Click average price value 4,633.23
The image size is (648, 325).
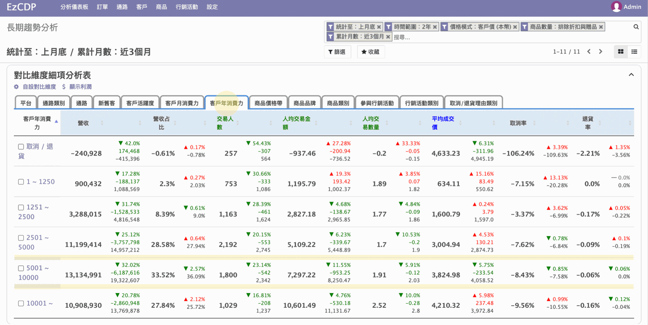click(x=446, y=153)
